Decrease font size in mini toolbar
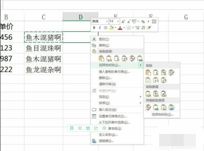The width and height of the screenshot is (204, 151). (x=129, y=22)
